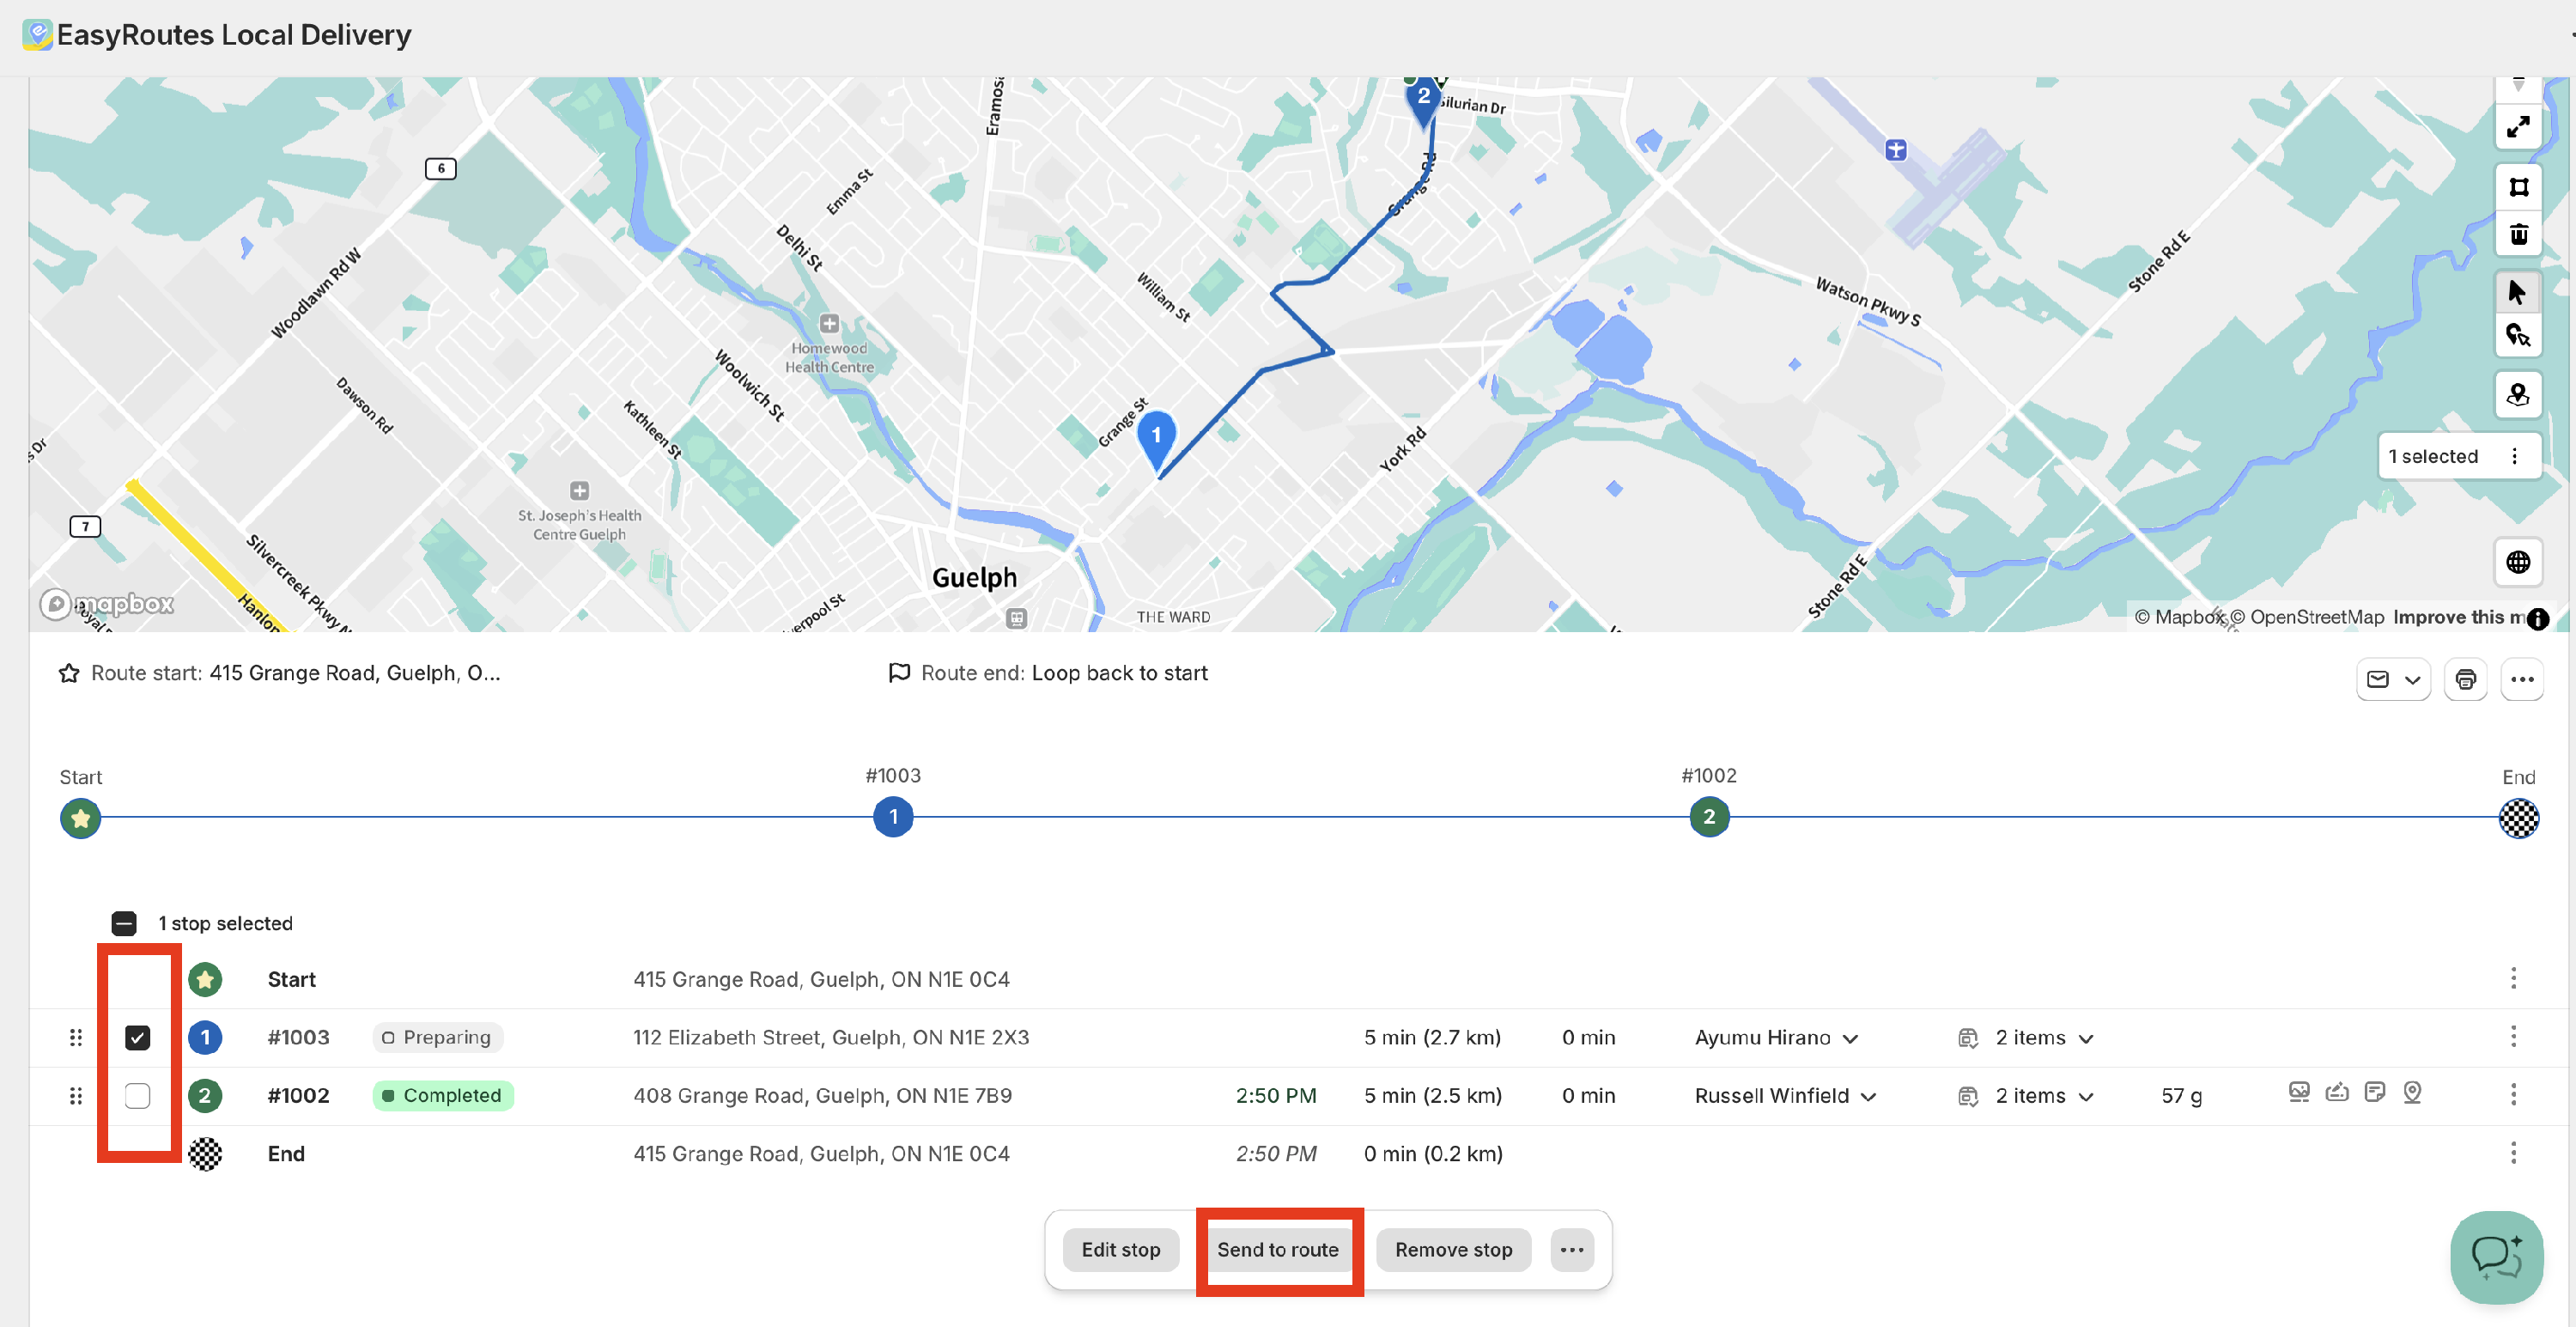
Task: Select the polygon draw tool on map
Action: pyautogui.click(x=2517, y=187)
